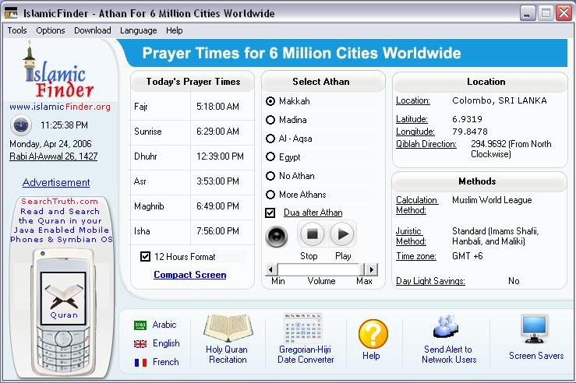Click the Day Light Savings: label link

[430, 281]
